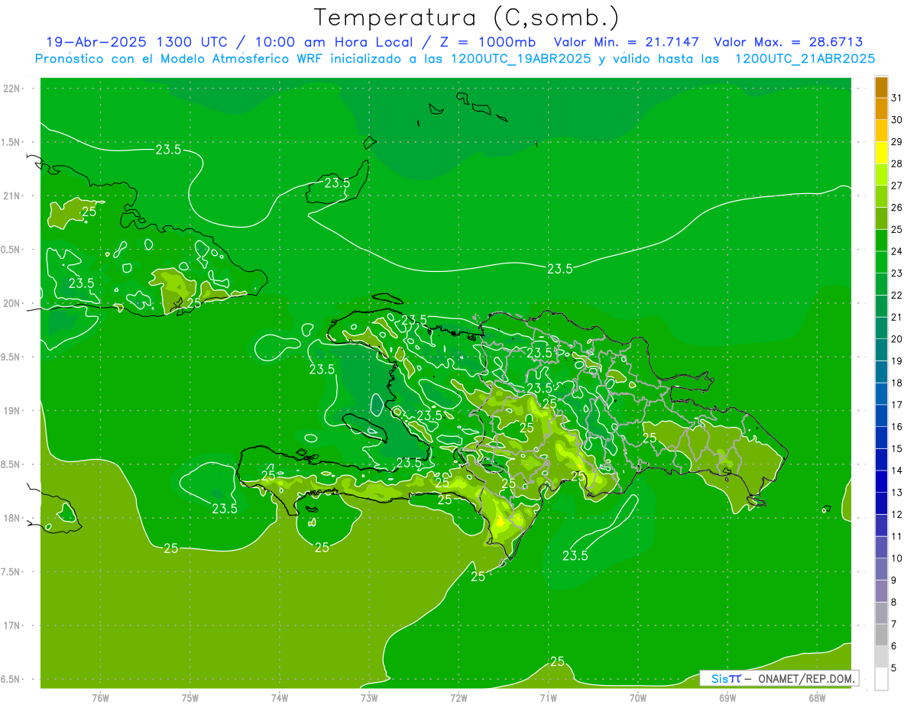This screenshot has height=708, width=917.
Task: Click the color scale label "12"
Action: [x=897, y=515]
